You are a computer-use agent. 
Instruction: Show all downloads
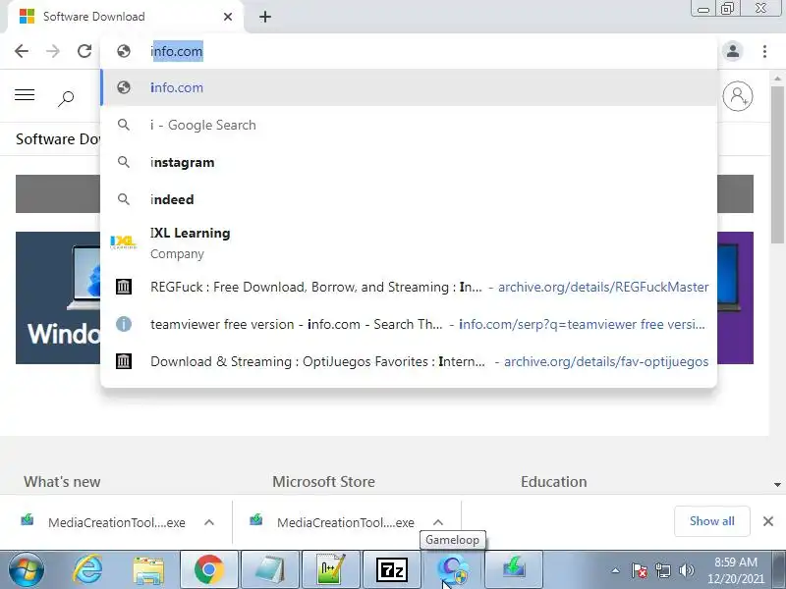pos(711,521)
